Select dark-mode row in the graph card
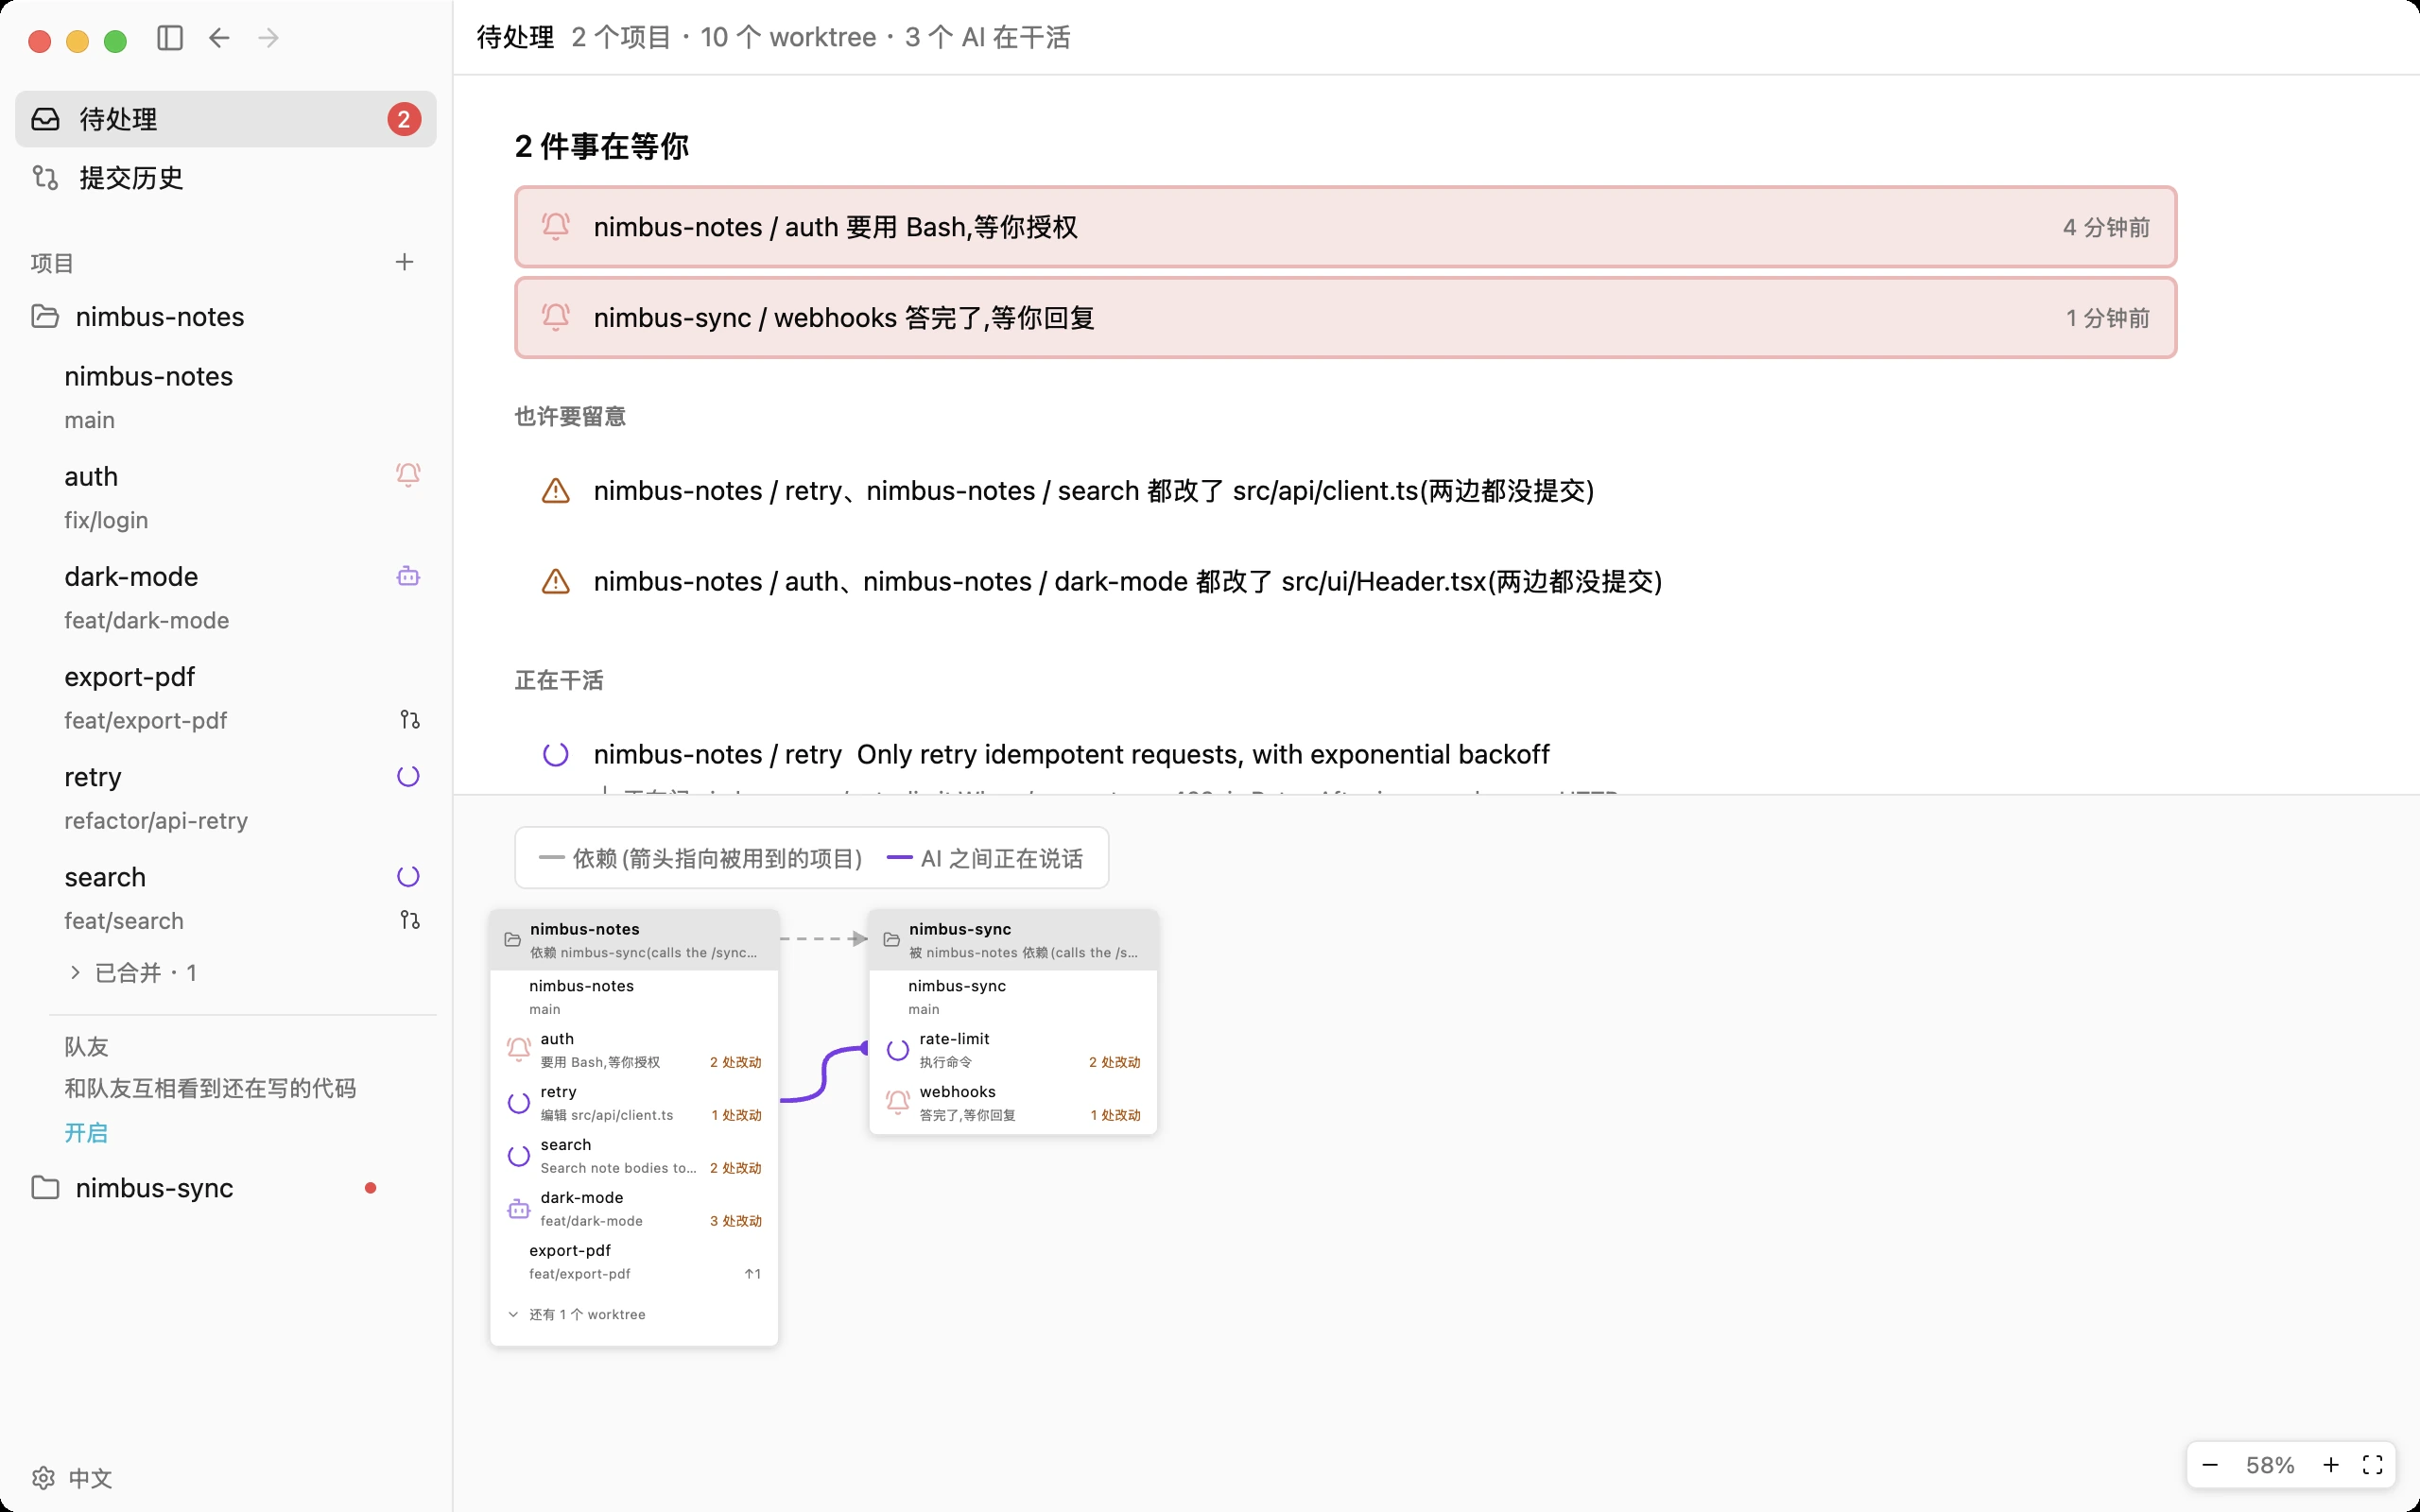 click(634, 1209)
